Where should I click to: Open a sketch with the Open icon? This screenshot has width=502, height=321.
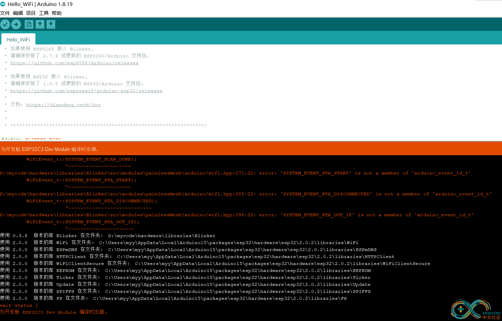coord(40,24)
